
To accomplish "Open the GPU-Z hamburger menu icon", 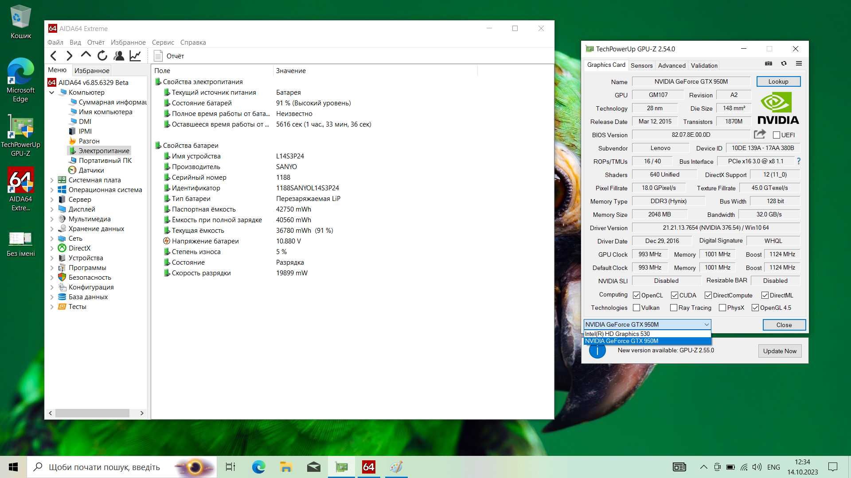I will coord(799,64).
